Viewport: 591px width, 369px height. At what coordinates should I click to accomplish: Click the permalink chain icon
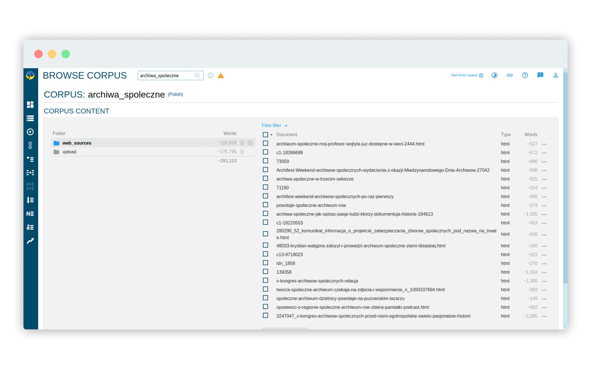coord(510,75)
